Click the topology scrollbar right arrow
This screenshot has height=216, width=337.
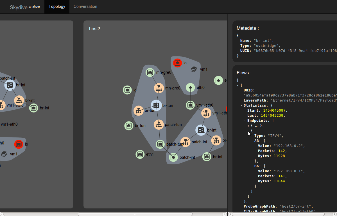(225, 214)
